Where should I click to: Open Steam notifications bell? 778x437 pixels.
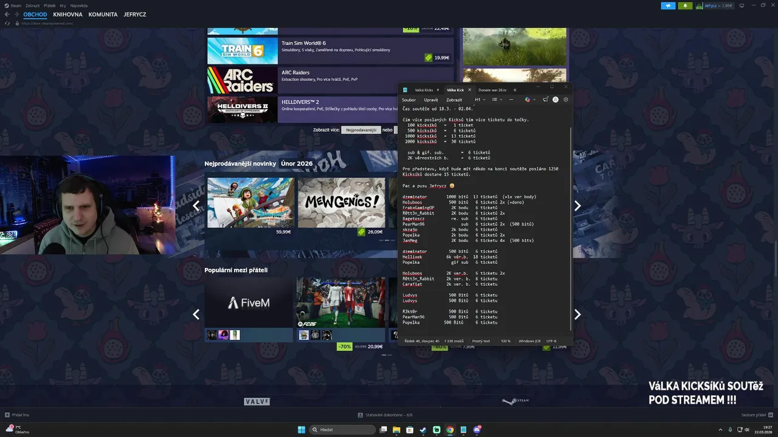[x=686, y=5]
